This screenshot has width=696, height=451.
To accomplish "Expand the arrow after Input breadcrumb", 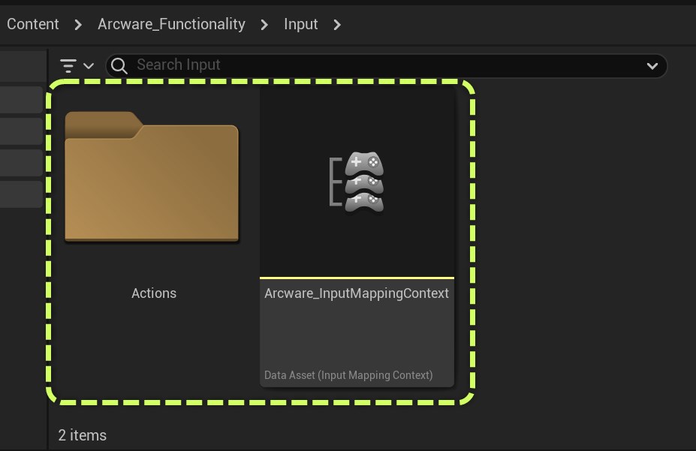I will click(x=337, y=25).
